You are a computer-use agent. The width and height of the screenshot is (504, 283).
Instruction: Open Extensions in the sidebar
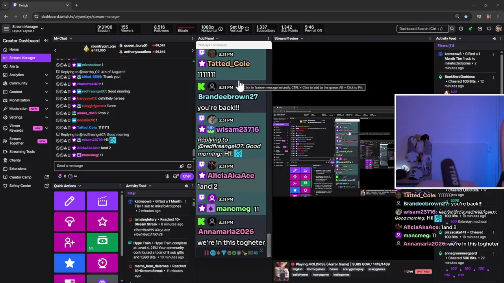coord(26,169)
